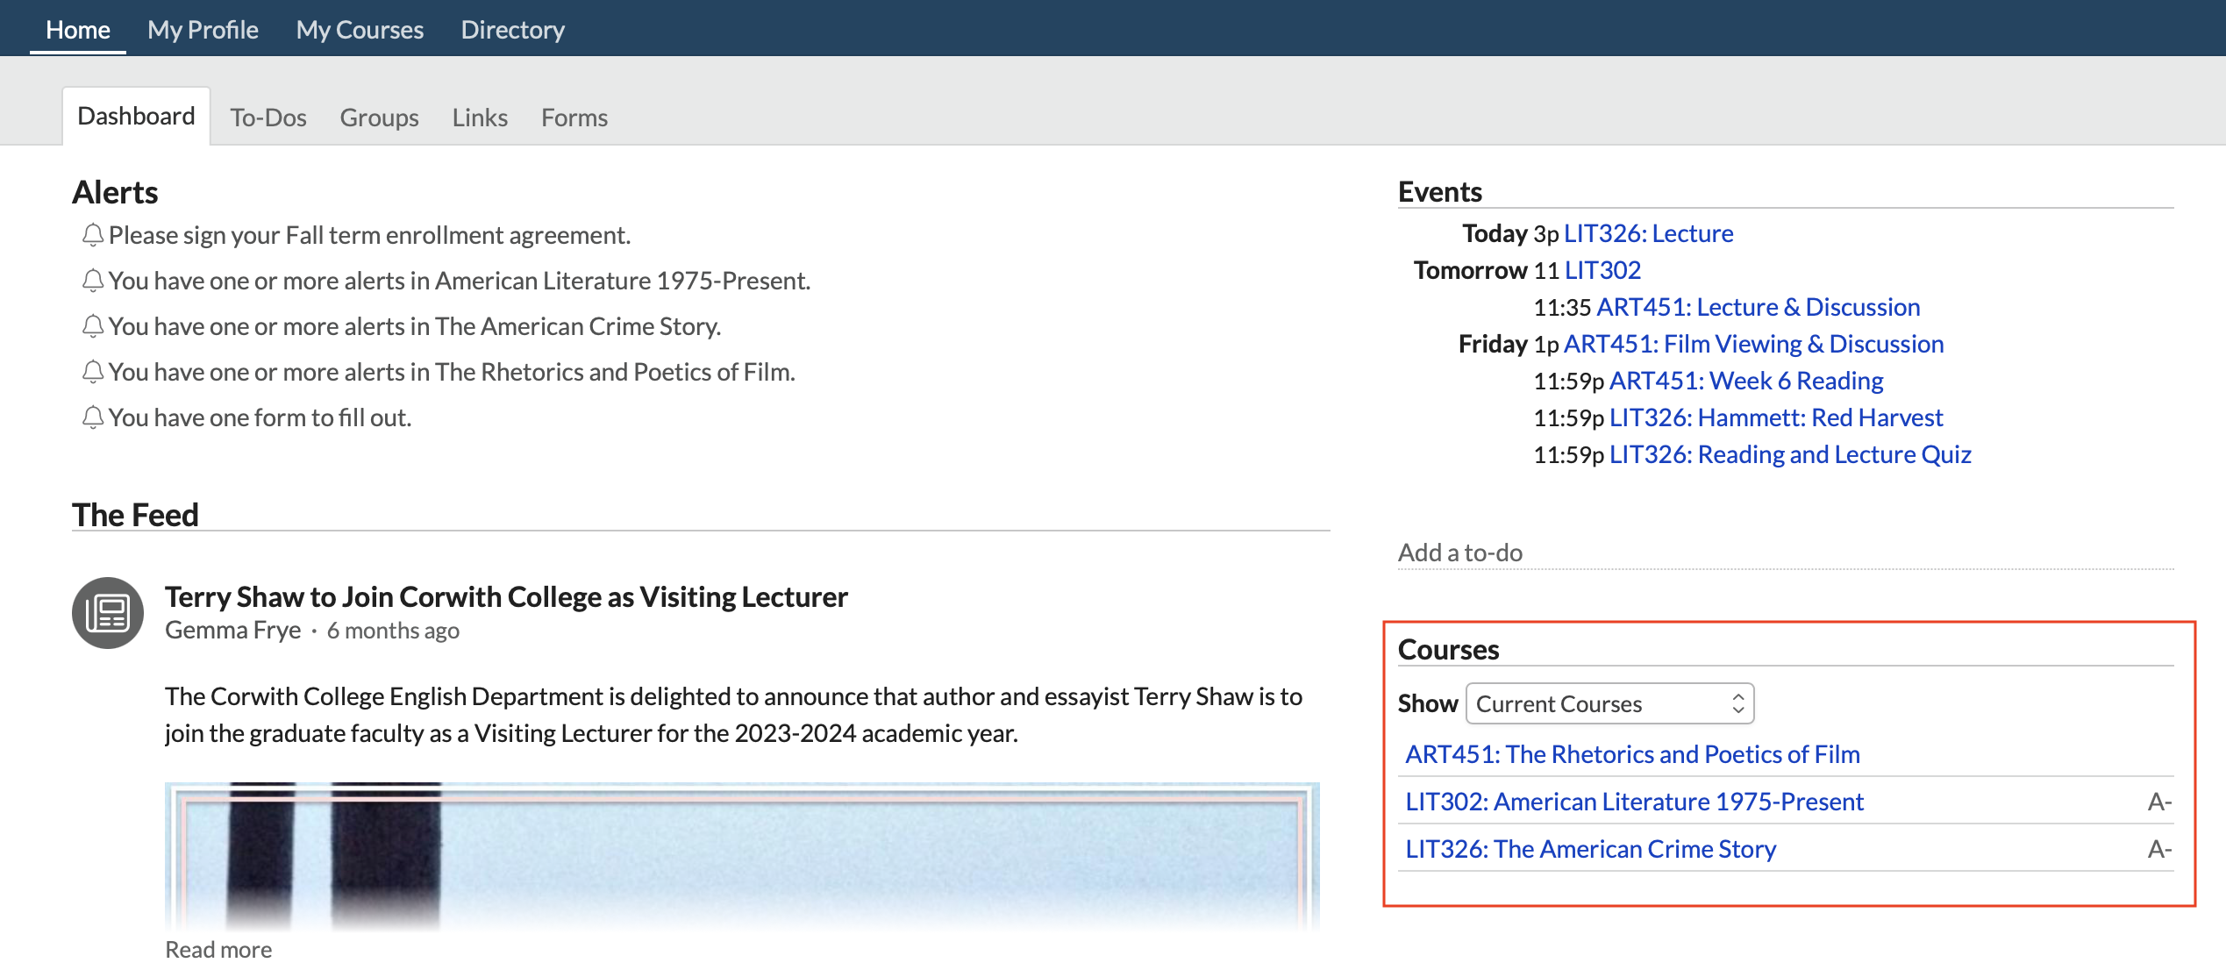Viewport: 2226px width, 977px height.
Task: Switch to the To-Dos tab
Action: pyautogui.click(x=268, y=118)
